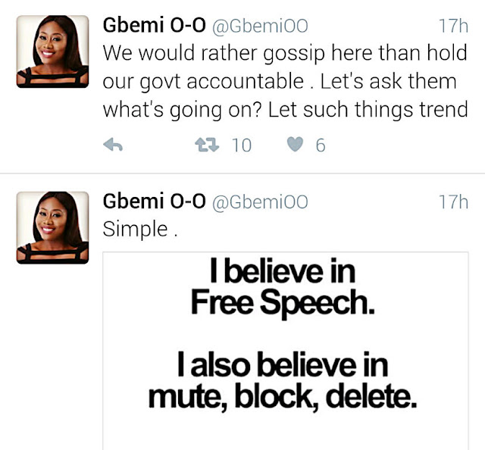Click the 17h timestamp on first tweet
The image size is (485, 450).
(x=452, y=27)
